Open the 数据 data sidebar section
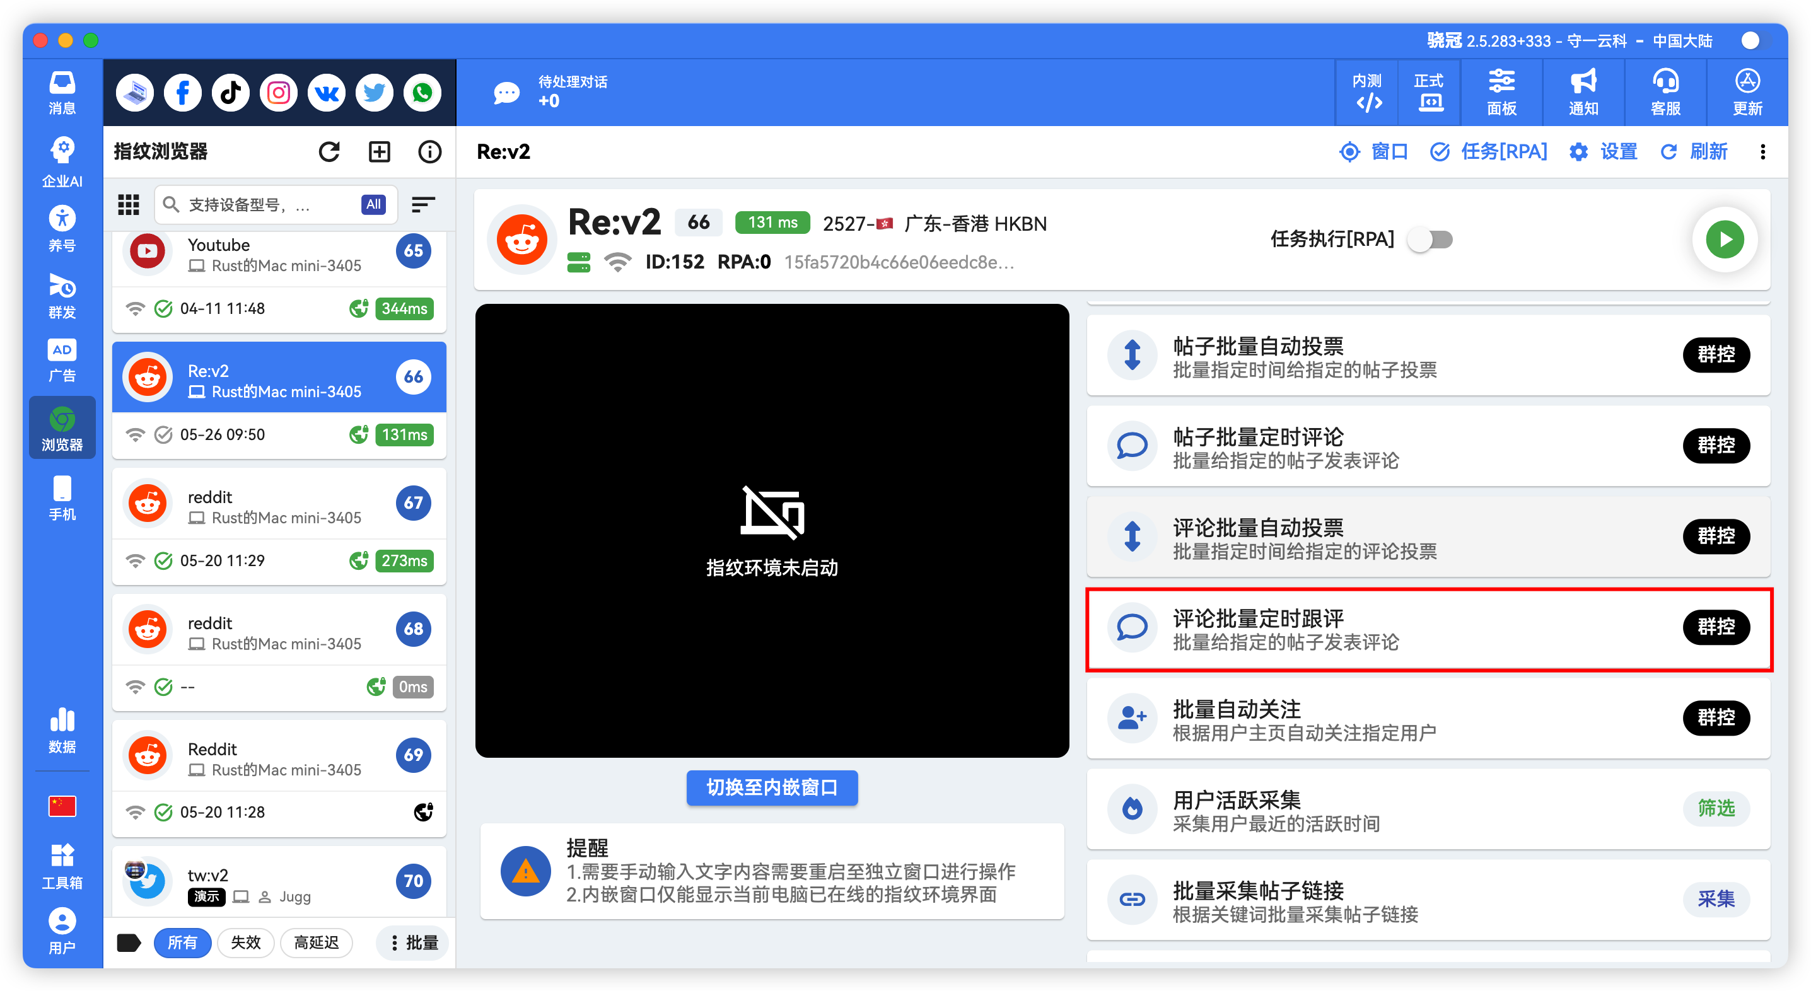1811x991 pixels. tap(62, 730)
